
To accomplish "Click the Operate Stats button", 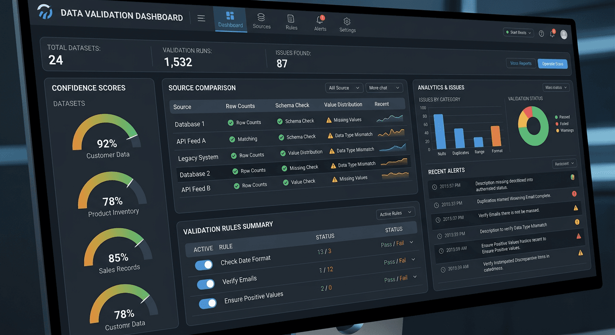I will tap(553, 64).
